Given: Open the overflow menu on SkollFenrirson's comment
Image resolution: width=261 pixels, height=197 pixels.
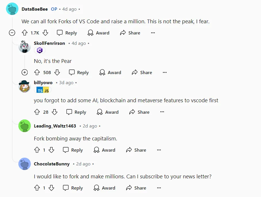Looking at the screenshot, I should 164,72.
